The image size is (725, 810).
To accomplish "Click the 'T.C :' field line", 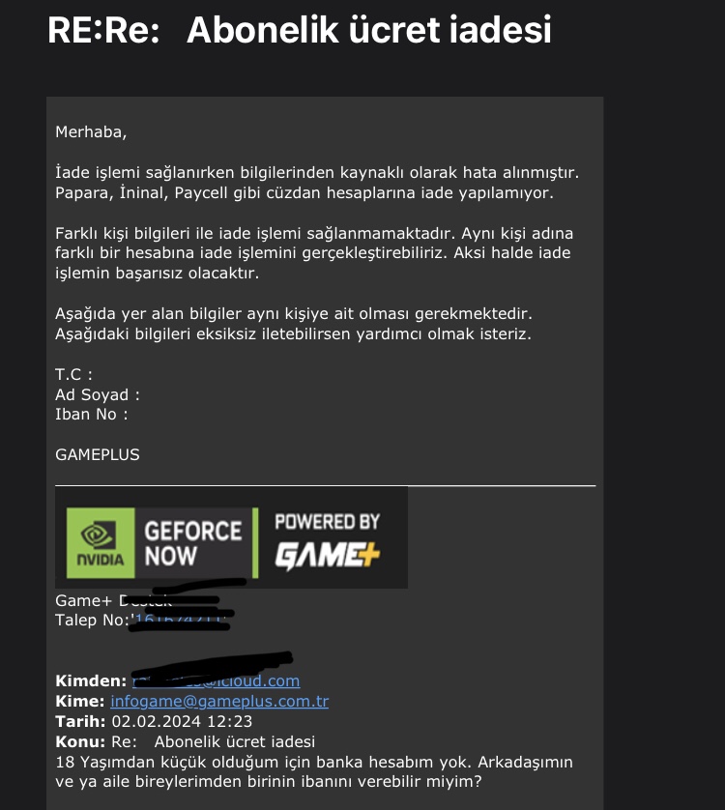I will tap(73, 374).
